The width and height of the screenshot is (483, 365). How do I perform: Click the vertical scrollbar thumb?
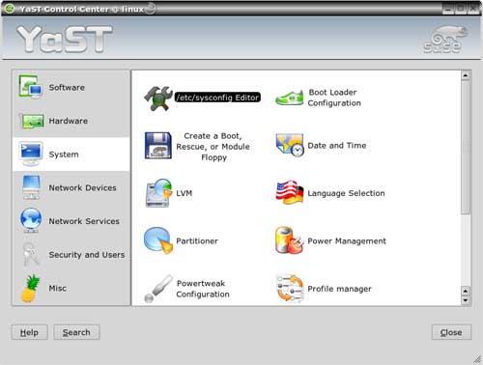[466, 147]
